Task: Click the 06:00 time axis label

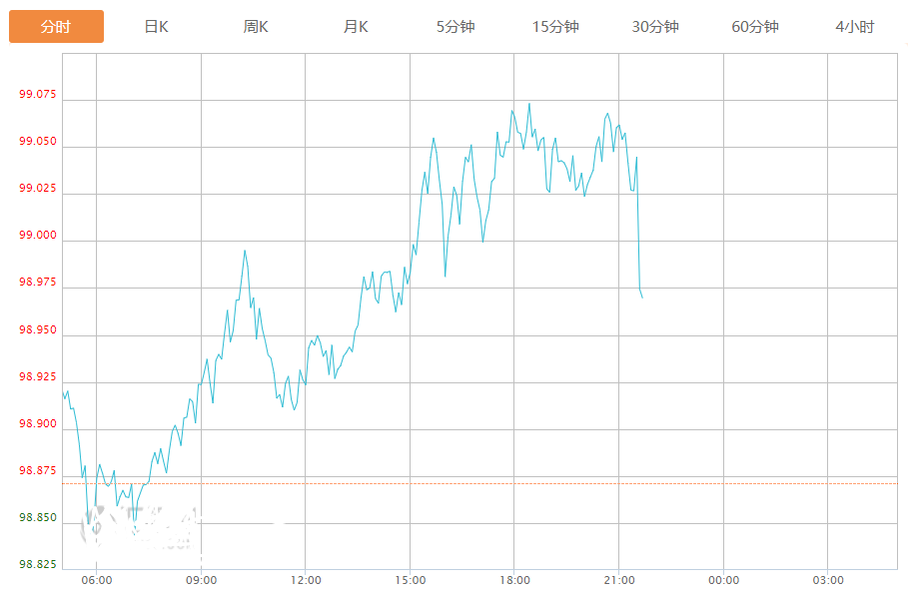Action: [96, 580]
